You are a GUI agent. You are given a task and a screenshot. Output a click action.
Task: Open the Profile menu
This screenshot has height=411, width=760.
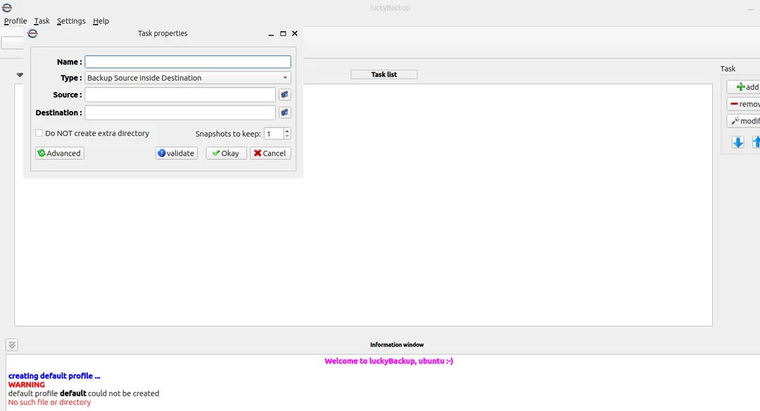click(x=15, y=21)
